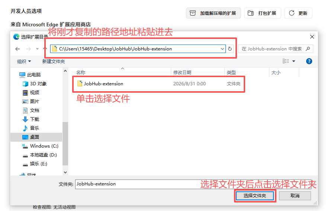Click the address bar path field

click(x=138, y=49)
